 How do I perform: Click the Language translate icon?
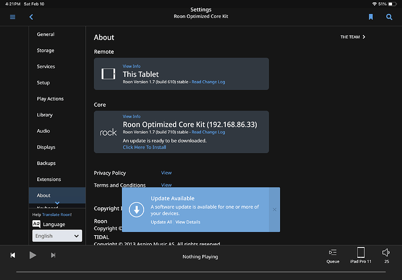36,224
